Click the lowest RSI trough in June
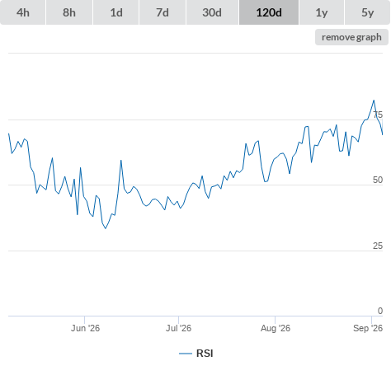The width and height of the screenshot is (391, 375). coord(106,228)
